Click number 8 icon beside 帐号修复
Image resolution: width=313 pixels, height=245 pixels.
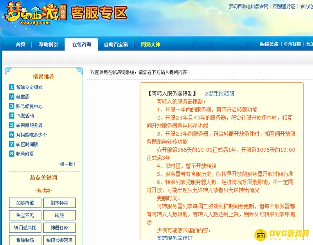point(12,154)
